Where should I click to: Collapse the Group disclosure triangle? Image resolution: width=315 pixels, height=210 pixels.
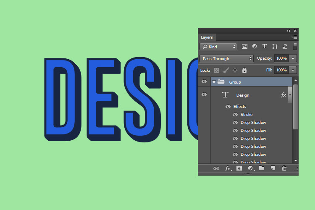pyautogui.click(x=214, y=82)
